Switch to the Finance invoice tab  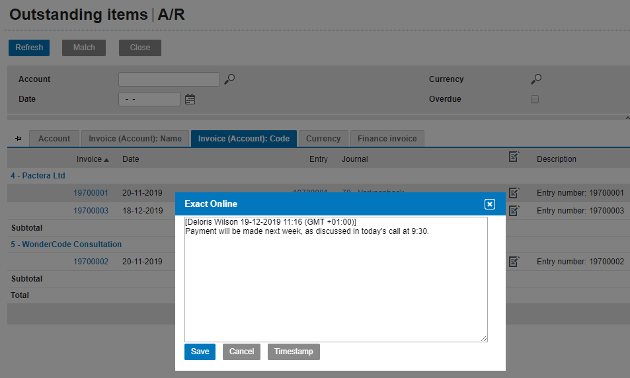point(387,139)
